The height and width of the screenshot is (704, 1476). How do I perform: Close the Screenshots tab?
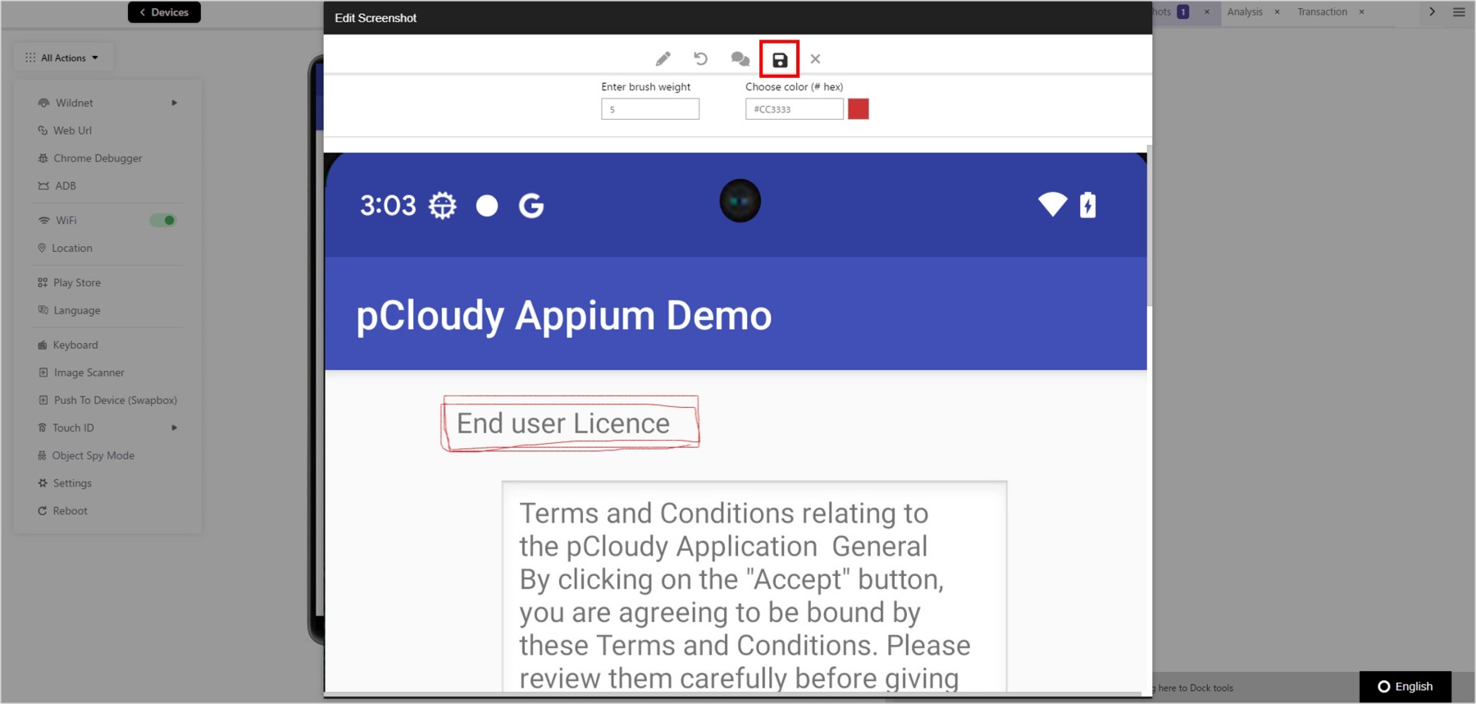click(x=1206, y=11)
